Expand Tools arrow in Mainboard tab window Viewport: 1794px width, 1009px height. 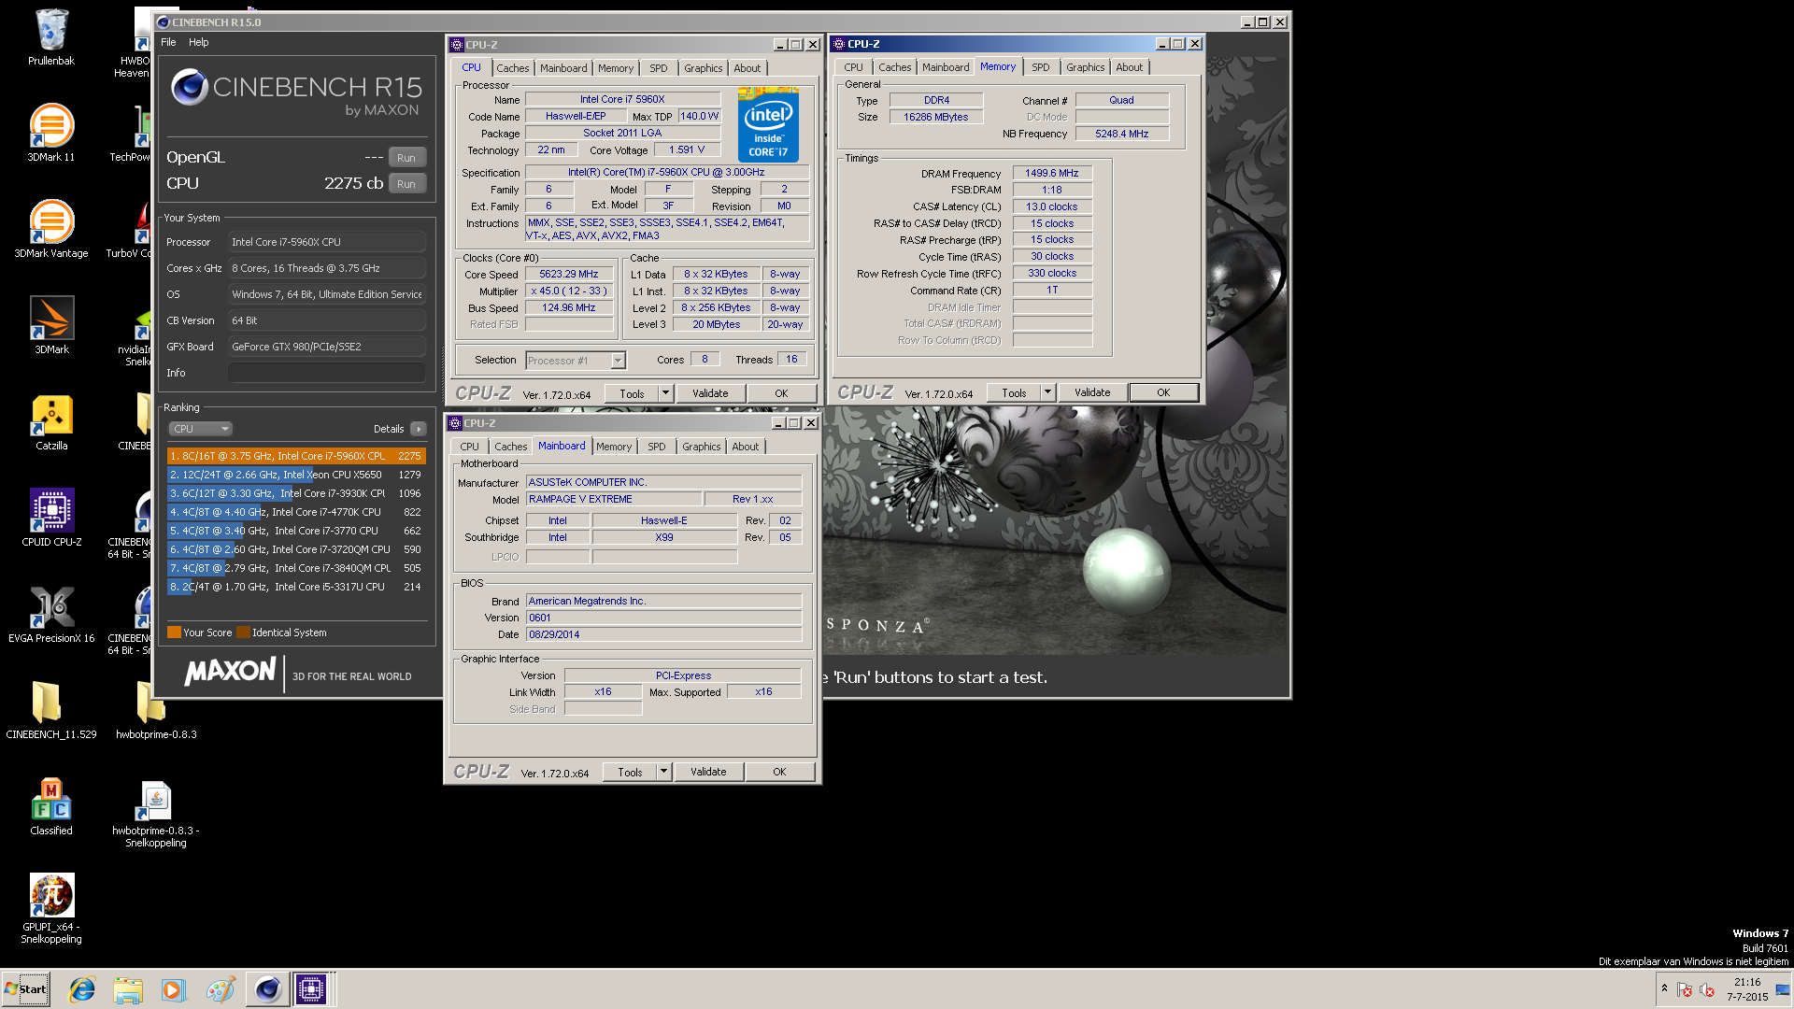point(663,772)
